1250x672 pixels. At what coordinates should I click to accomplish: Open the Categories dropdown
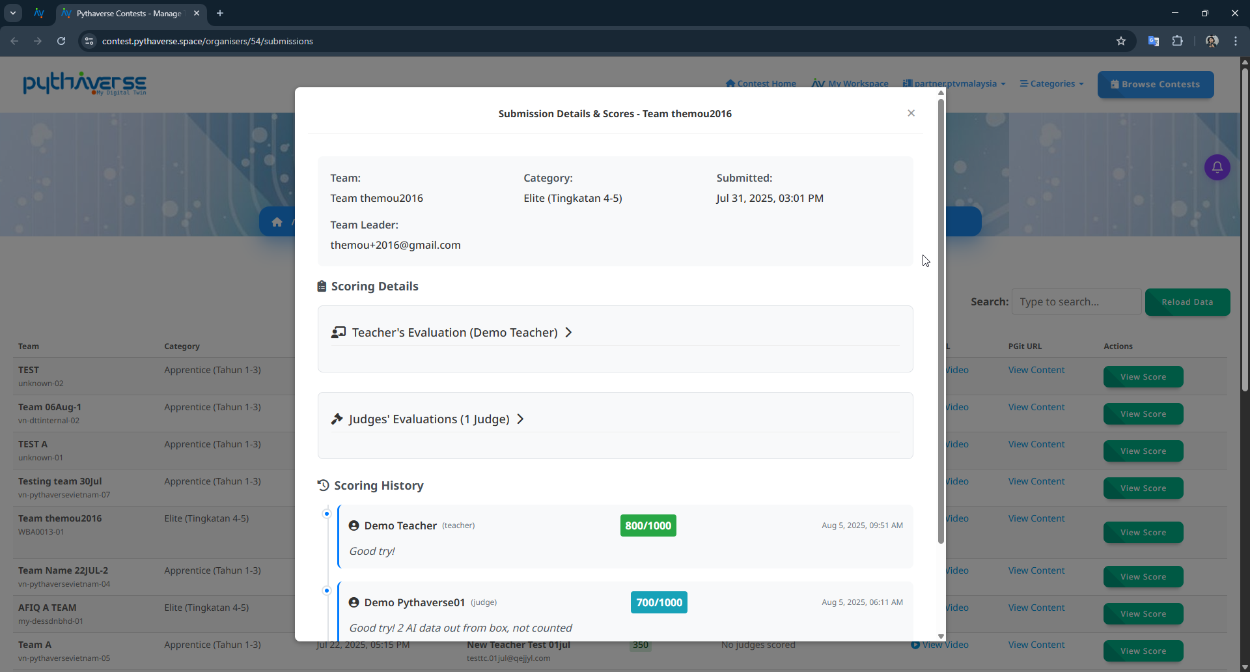click(x=1051, y=83)
